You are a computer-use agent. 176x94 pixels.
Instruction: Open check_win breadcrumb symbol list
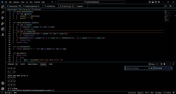click(x=37, y=9)
